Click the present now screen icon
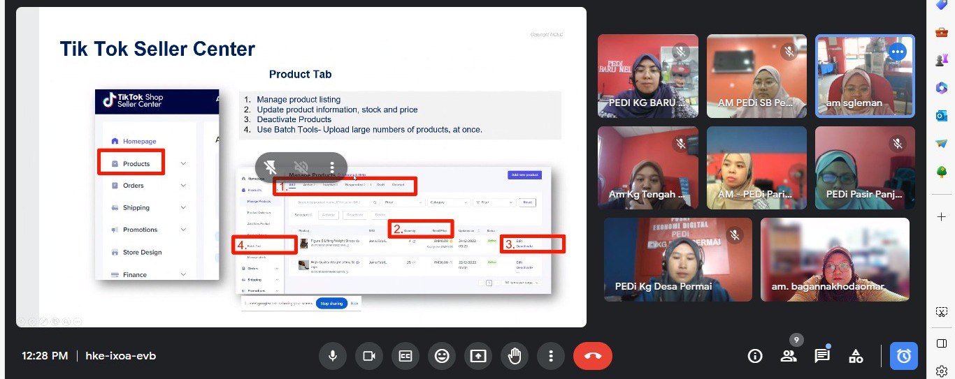 point(478,356)
